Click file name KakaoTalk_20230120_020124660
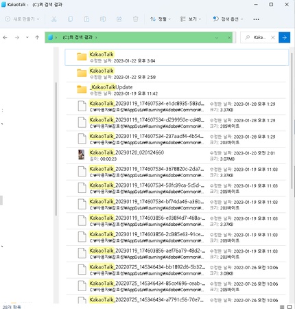The width and height of the screenshot is (295, 309). (126, 152)
